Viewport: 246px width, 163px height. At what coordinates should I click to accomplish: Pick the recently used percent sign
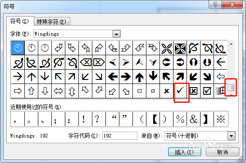point(180,119)
